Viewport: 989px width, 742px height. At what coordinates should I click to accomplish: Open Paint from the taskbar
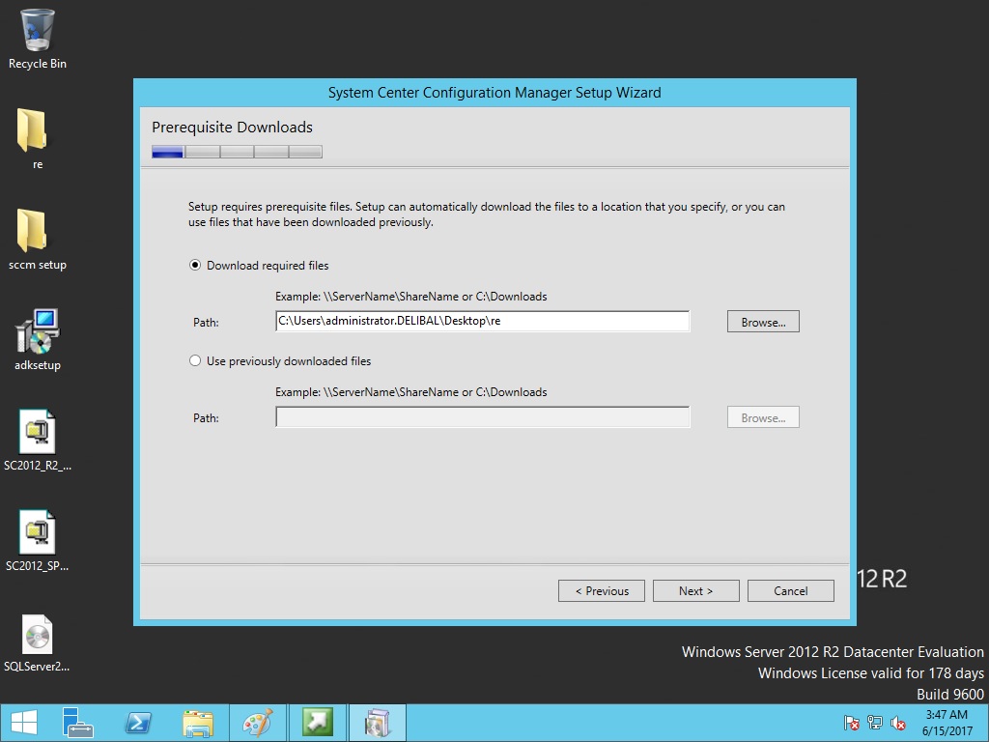point(258,723)
